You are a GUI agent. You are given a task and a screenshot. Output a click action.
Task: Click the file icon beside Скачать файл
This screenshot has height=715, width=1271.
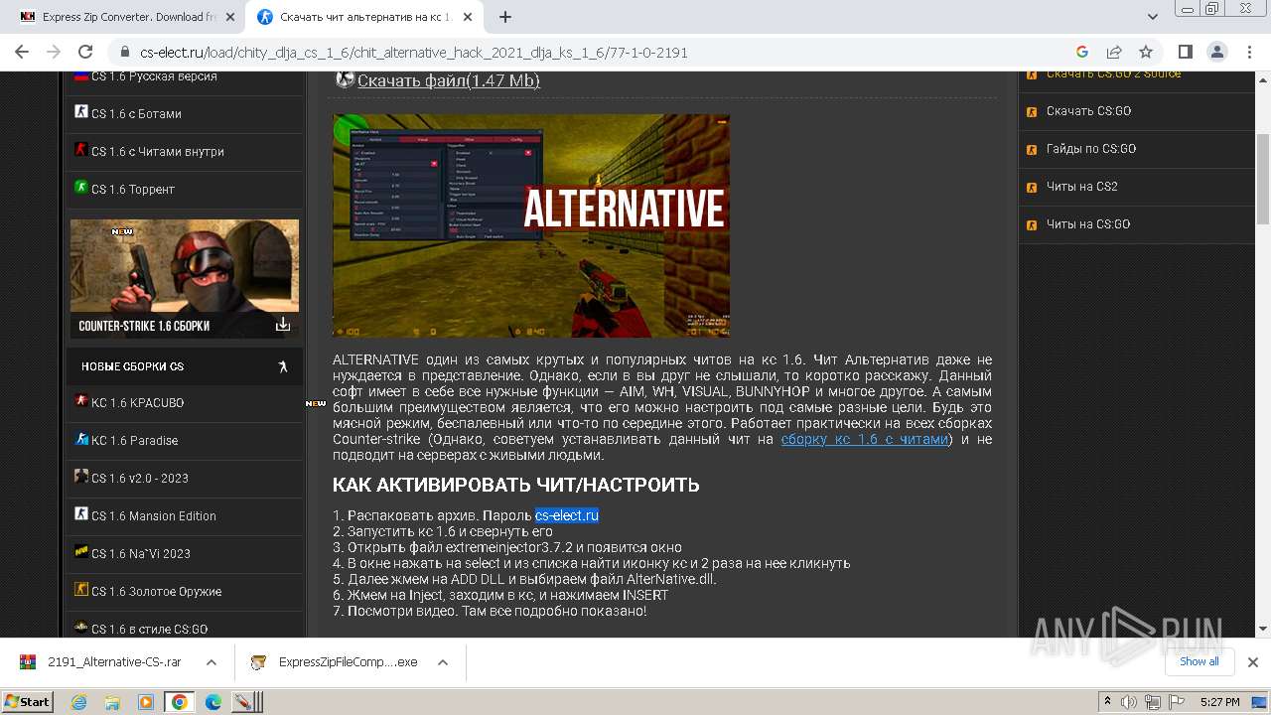[x=345, y=79]
